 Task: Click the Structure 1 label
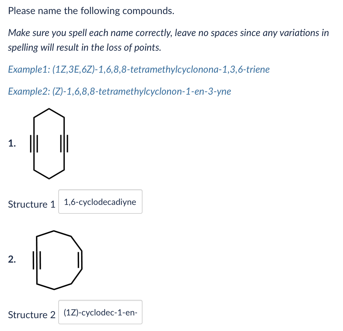tap(31, 204)
